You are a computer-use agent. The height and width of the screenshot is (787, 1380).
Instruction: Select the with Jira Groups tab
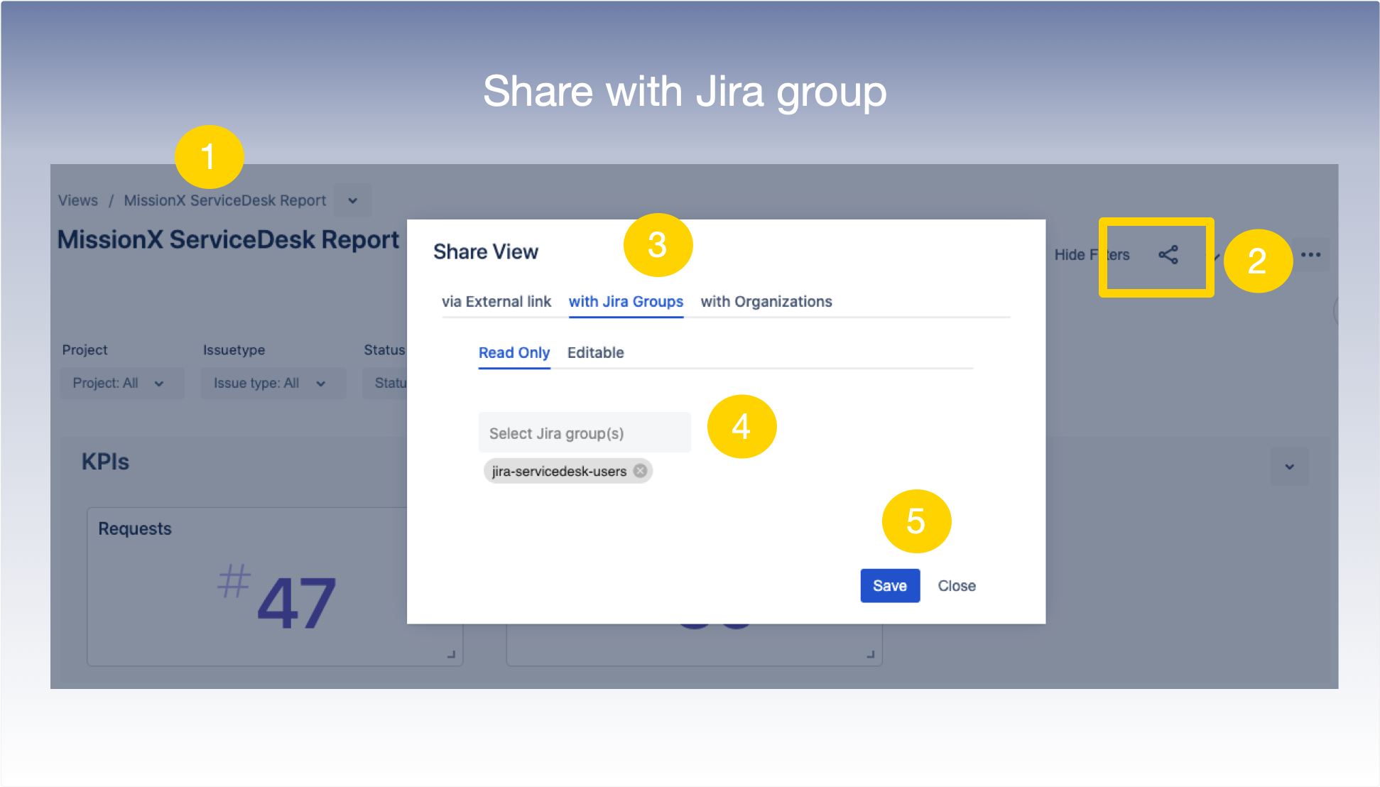[626, 301]
